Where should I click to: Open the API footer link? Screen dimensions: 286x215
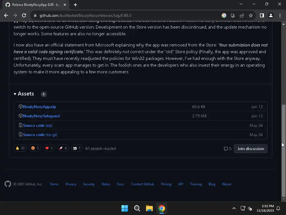181,184
